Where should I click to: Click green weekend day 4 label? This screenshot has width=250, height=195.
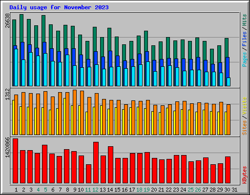[x=38, y=190]
